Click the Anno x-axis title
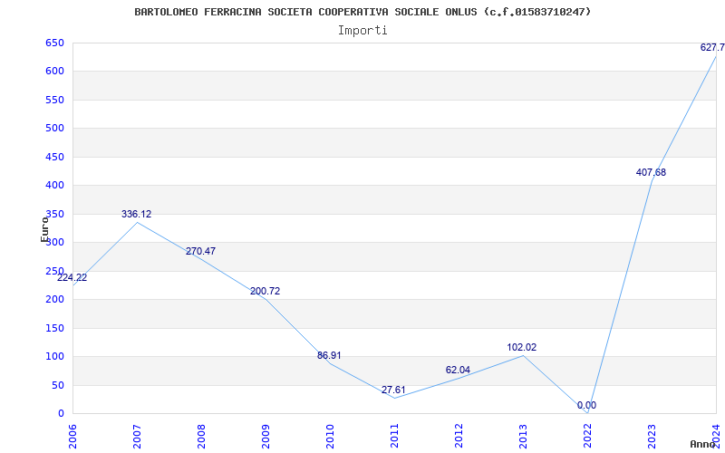 (x=702, y=444)
